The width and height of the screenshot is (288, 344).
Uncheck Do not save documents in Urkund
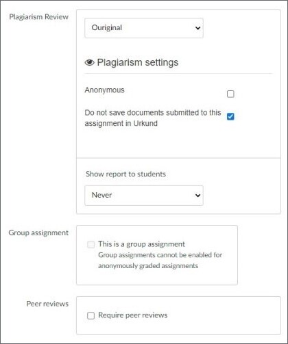coord(230,116)
